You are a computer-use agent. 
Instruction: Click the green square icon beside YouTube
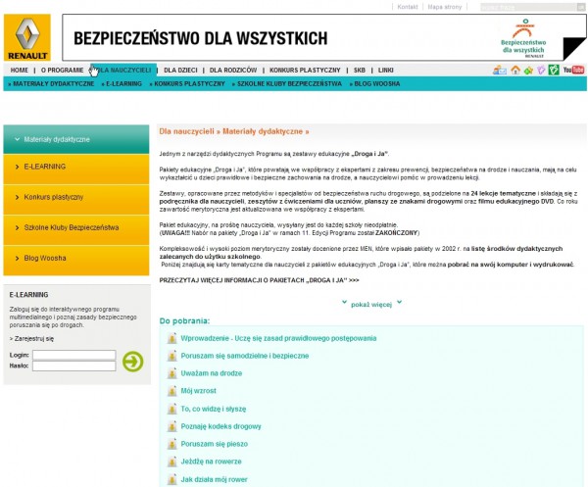click(x=554, y=71)
